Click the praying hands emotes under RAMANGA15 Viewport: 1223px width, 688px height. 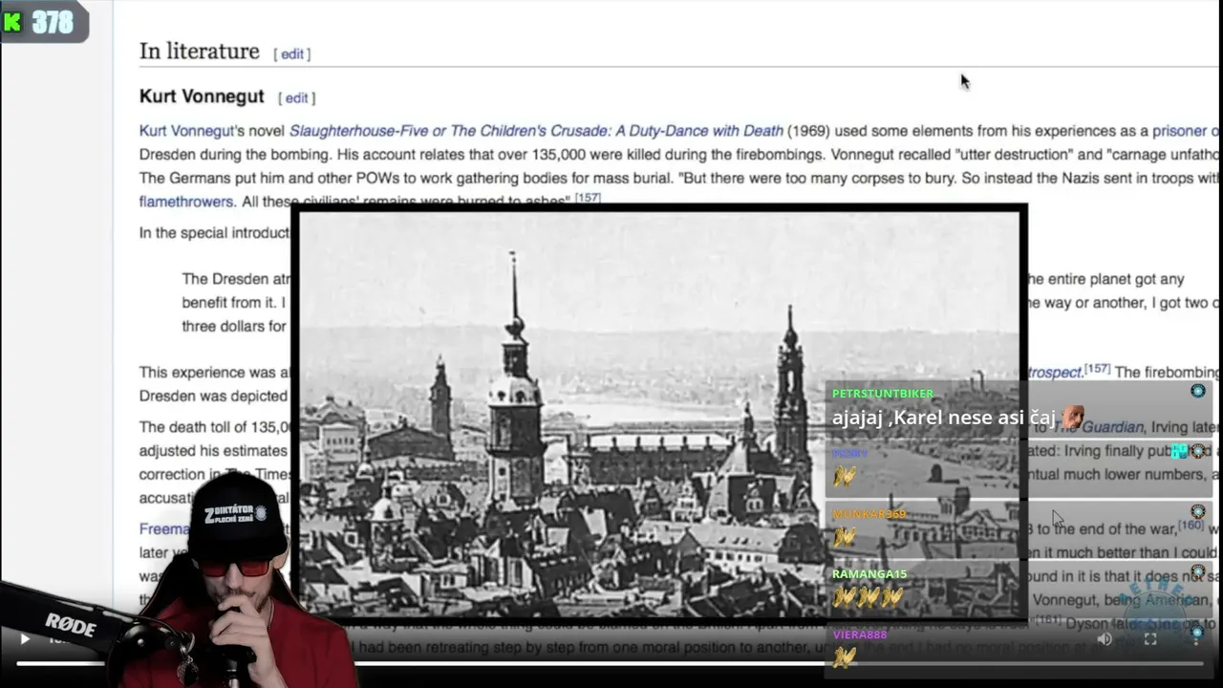868,597
